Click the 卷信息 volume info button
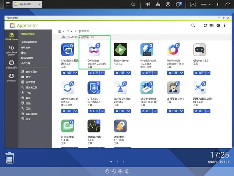 click(83, 31)
